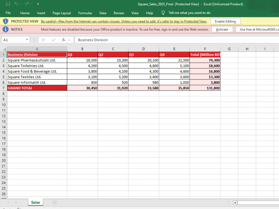Click the formula bar showing Business Division
279x209 pixels.
coord(177,40)
